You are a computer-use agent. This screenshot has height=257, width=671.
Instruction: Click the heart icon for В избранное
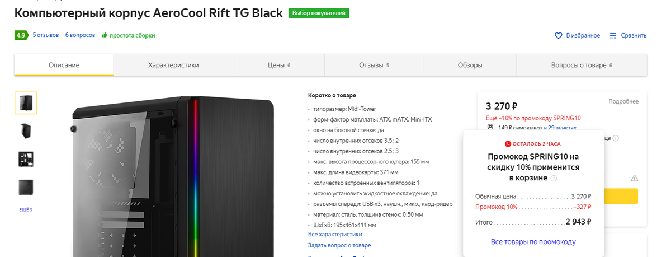[558, 35]
